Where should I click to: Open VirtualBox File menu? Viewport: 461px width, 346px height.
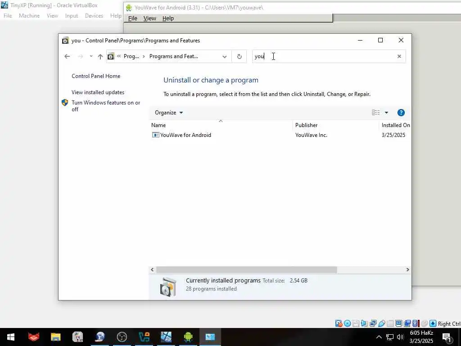[x=8, y=16]
